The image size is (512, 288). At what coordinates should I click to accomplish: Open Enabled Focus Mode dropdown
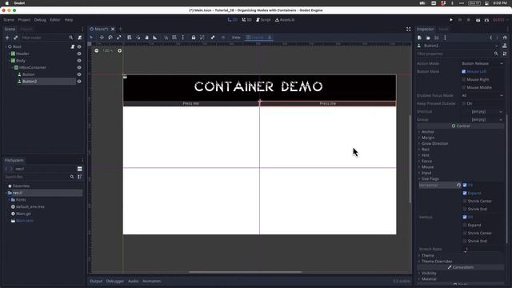pyautogui.click(x=482, y=95)
